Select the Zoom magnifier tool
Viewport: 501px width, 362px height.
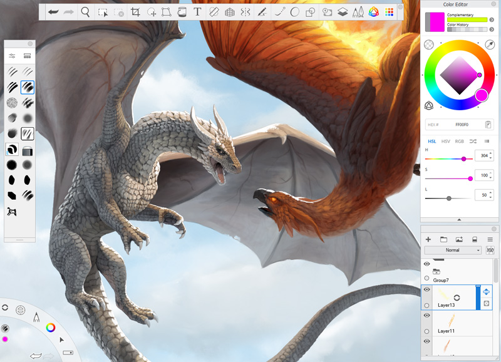click(85, 12)
